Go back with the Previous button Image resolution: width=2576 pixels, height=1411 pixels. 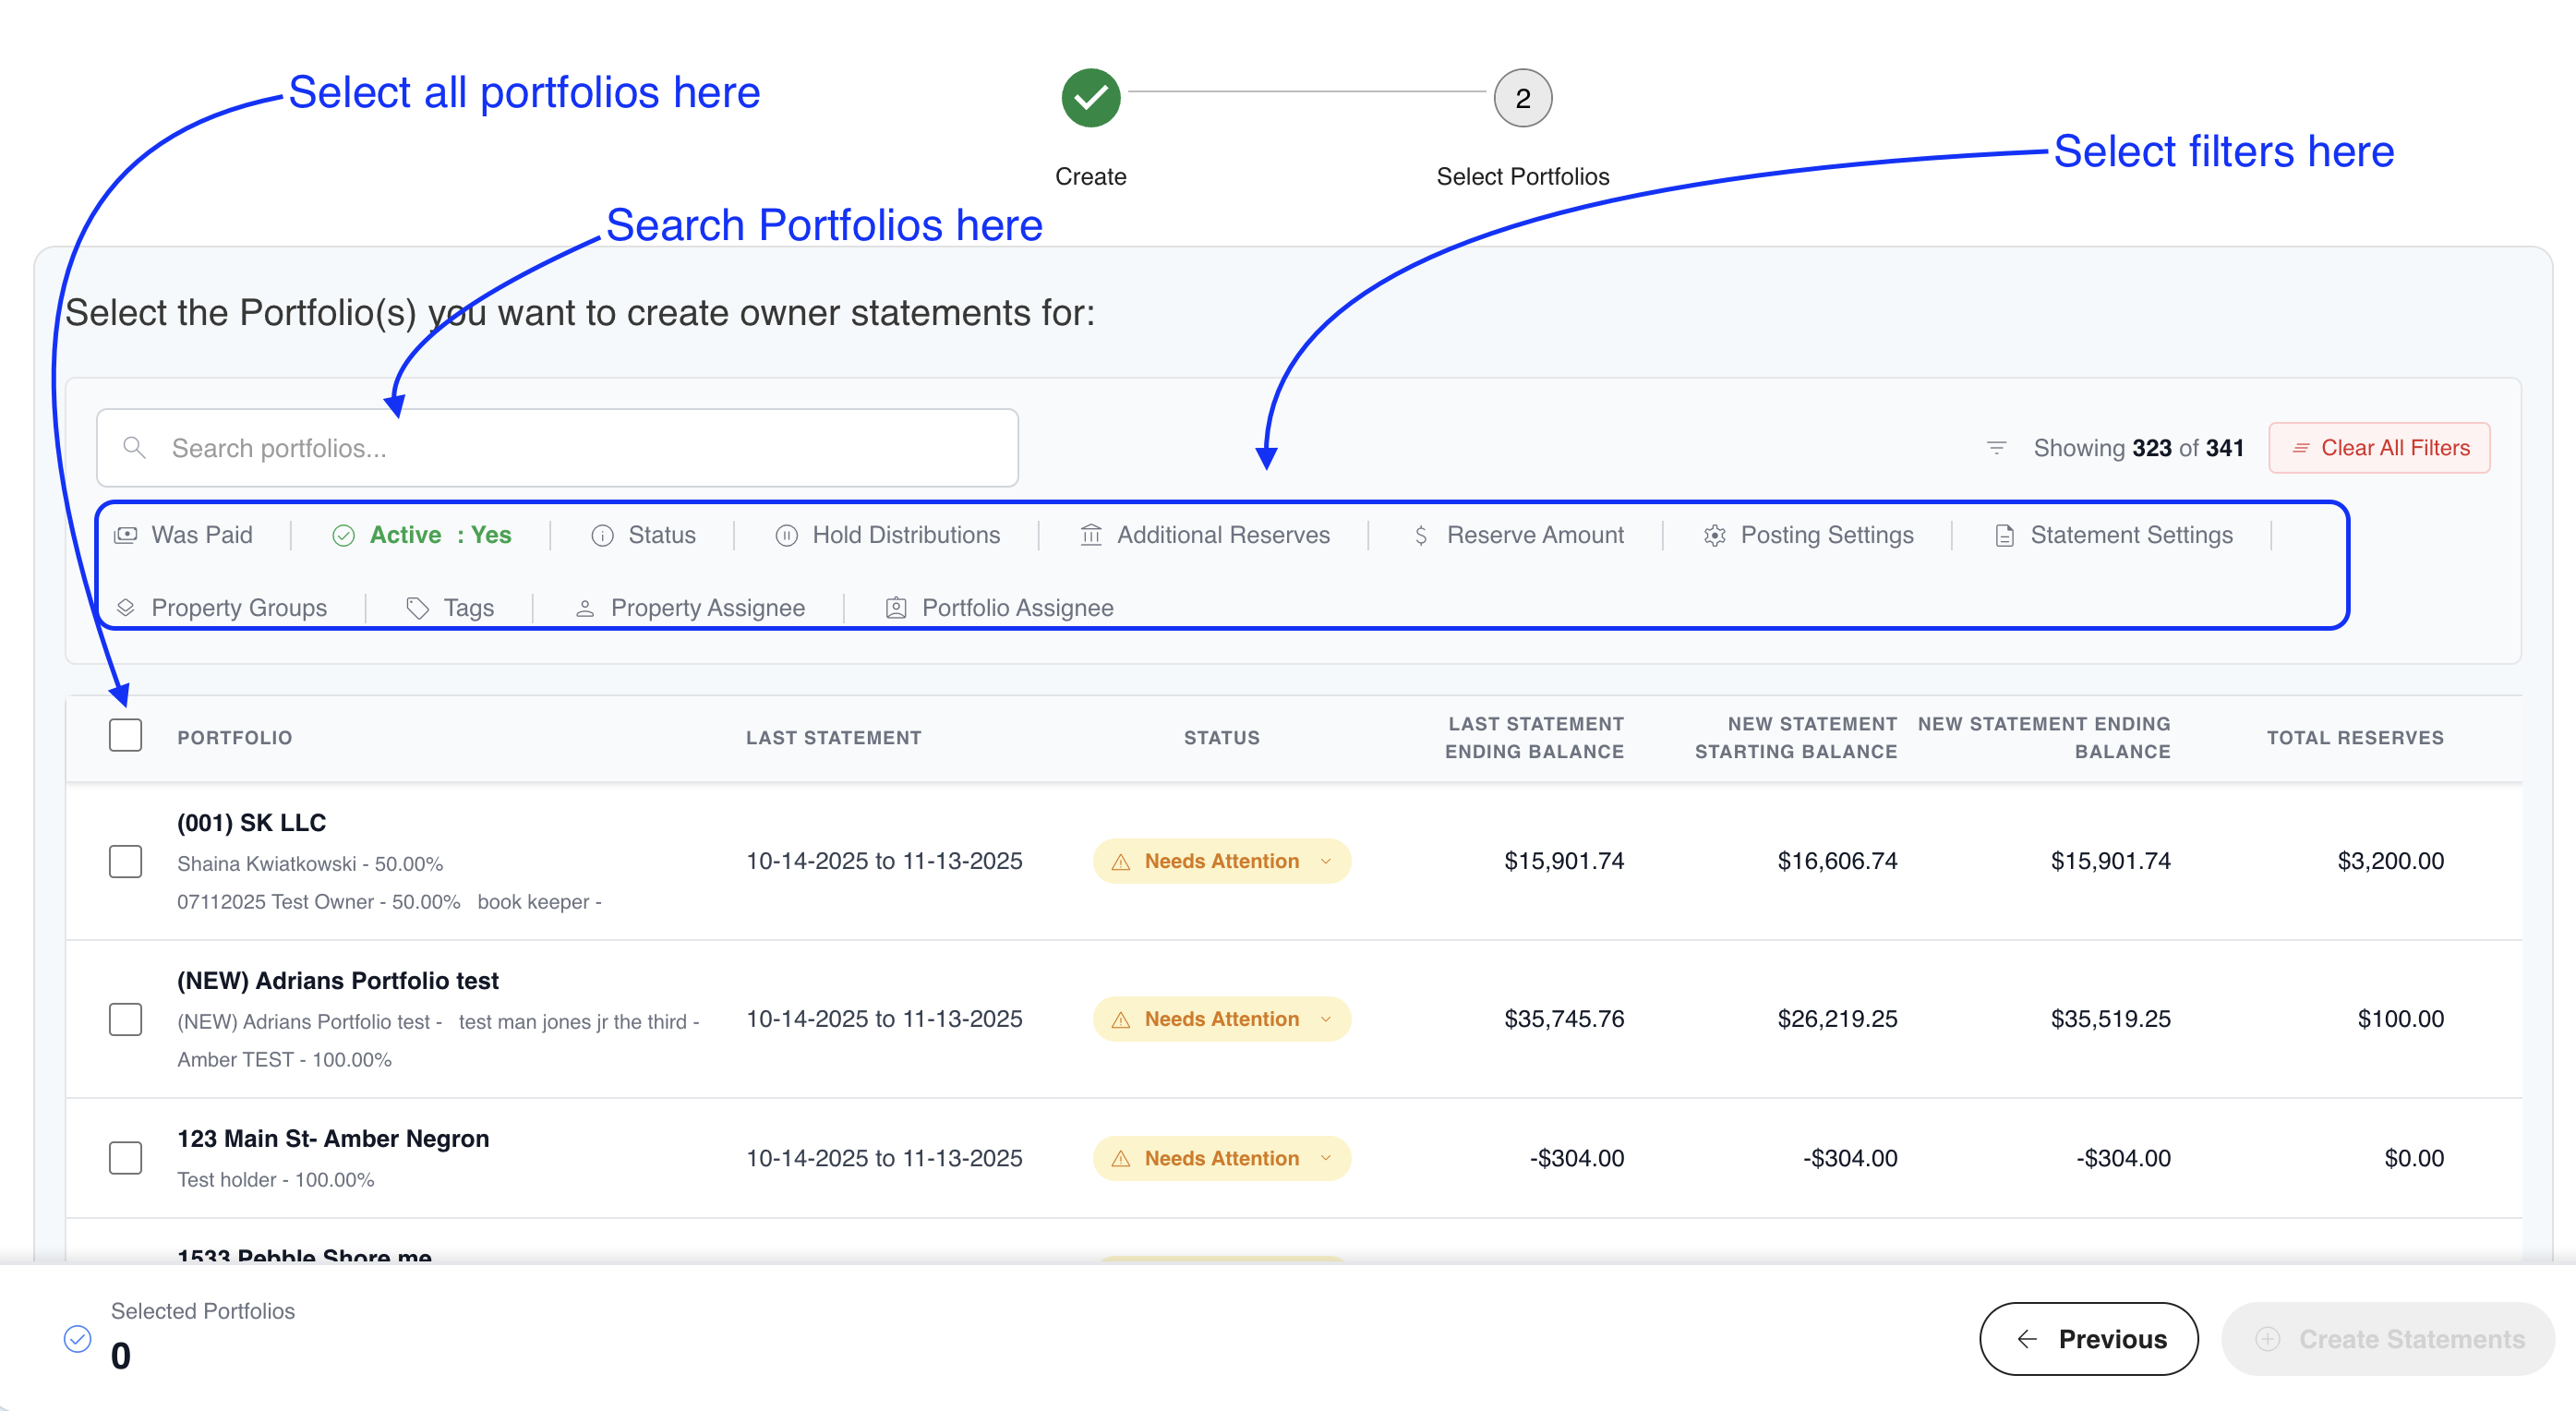point(2088,1338)
